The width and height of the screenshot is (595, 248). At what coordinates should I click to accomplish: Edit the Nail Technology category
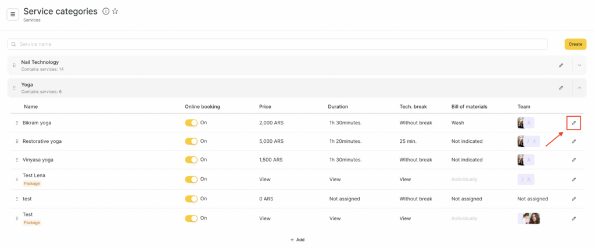(561, 66)
